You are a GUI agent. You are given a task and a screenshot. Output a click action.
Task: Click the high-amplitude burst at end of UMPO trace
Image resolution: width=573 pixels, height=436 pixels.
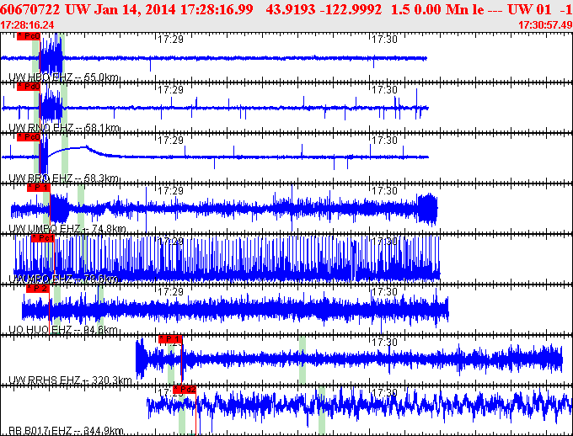[427, 209]
